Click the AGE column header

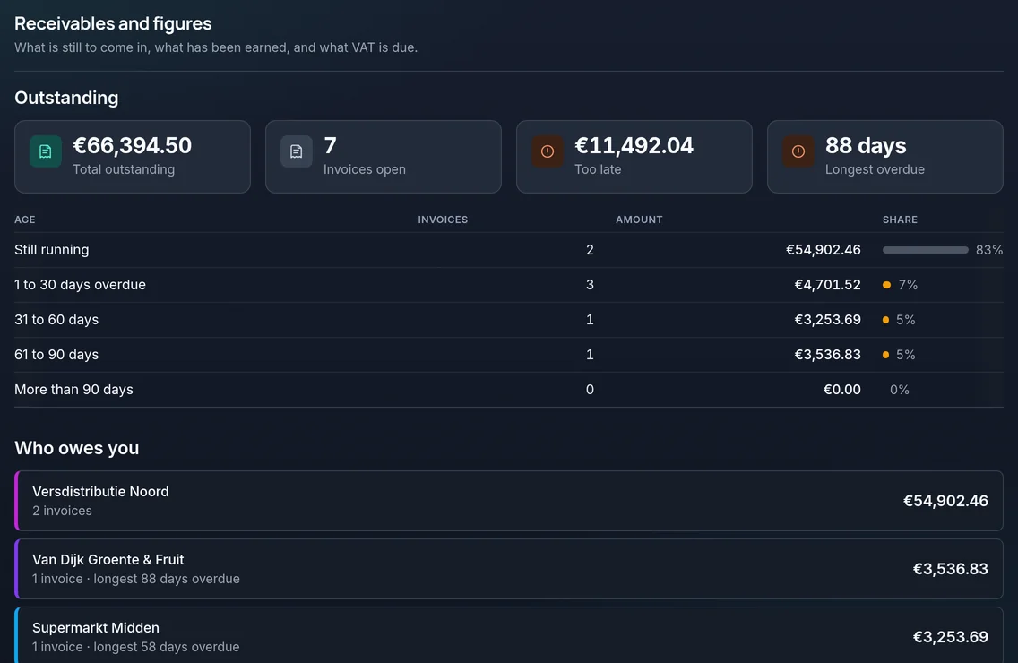tap(25, 220)
